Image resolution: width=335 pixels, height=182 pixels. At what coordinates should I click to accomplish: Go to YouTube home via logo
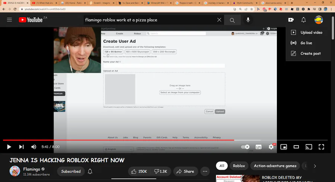(31, 20)
